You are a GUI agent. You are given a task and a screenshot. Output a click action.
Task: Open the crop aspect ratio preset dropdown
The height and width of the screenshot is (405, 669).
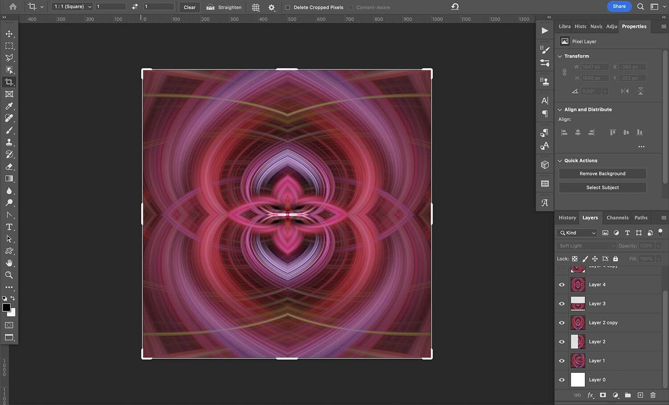pos(71,7)
